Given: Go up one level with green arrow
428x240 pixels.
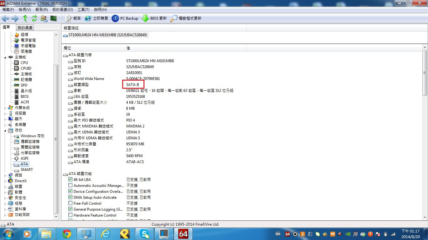Looking at the screenshot, I should pos(25,18).
